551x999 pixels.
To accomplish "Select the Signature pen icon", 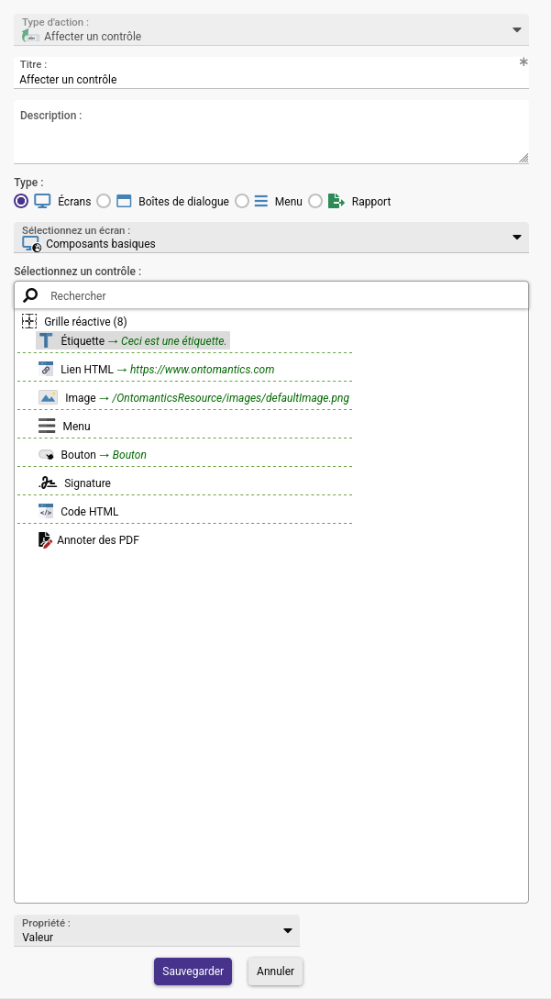I will (x=48, y=483).
